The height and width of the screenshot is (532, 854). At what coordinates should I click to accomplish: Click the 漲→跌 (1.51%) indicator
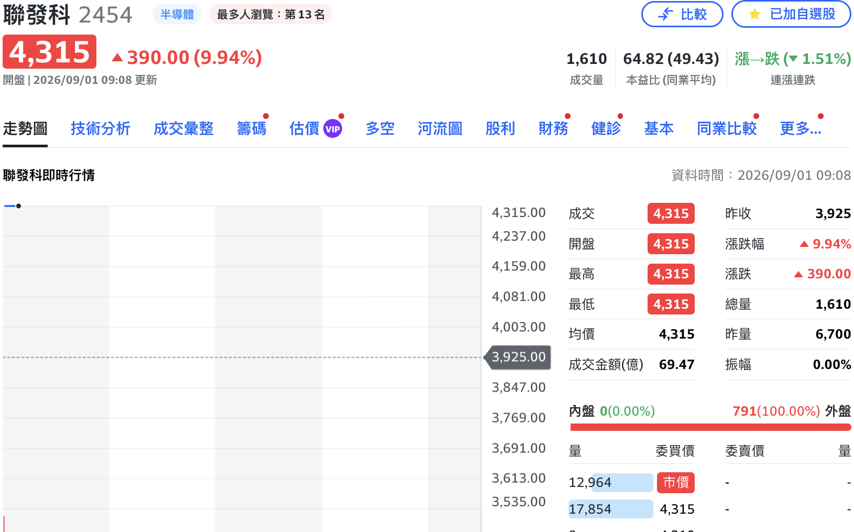tap(793, 59)
